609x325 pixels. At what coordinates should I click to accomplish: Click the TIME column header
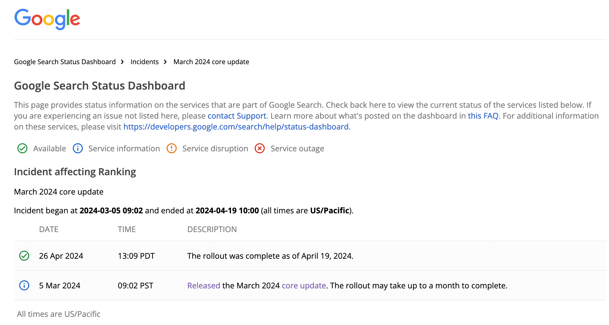(127, 229)
